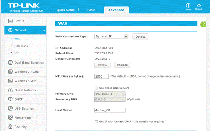
Task: Click the Wireless 2.4GHz signal icon
Action: [10, 72]
